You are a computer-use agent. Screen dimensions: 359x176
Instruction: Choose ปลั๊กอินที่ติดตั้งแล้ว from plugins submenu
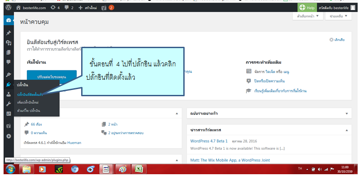(x=30, y=94)
